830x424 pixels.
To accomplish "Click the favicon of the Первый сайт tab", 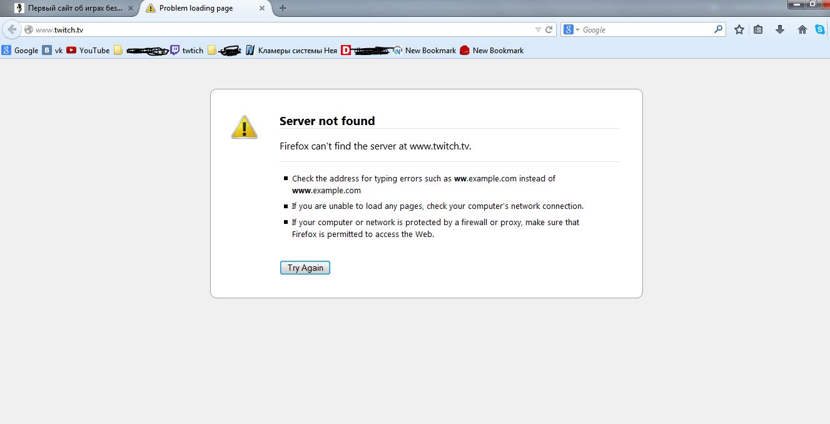I will 20,8.
